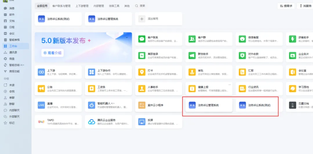The height and width of the screenshot is (154, 313).
Task: Open the 客户群 customer group icon
Action: [x=192, y=39]
